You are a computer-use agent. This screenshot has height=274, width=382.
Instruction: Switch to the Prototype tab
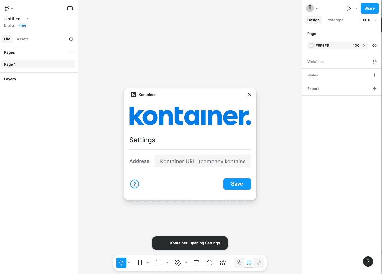(334, 20)
